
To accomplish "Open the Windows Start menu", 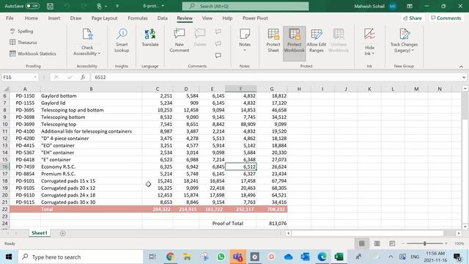I will pyautogui.click(x=9, y=257).
